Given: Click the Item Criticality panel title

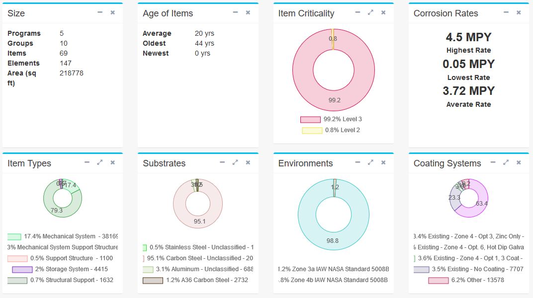Looking at the screenshot, I should click(306, 13).
